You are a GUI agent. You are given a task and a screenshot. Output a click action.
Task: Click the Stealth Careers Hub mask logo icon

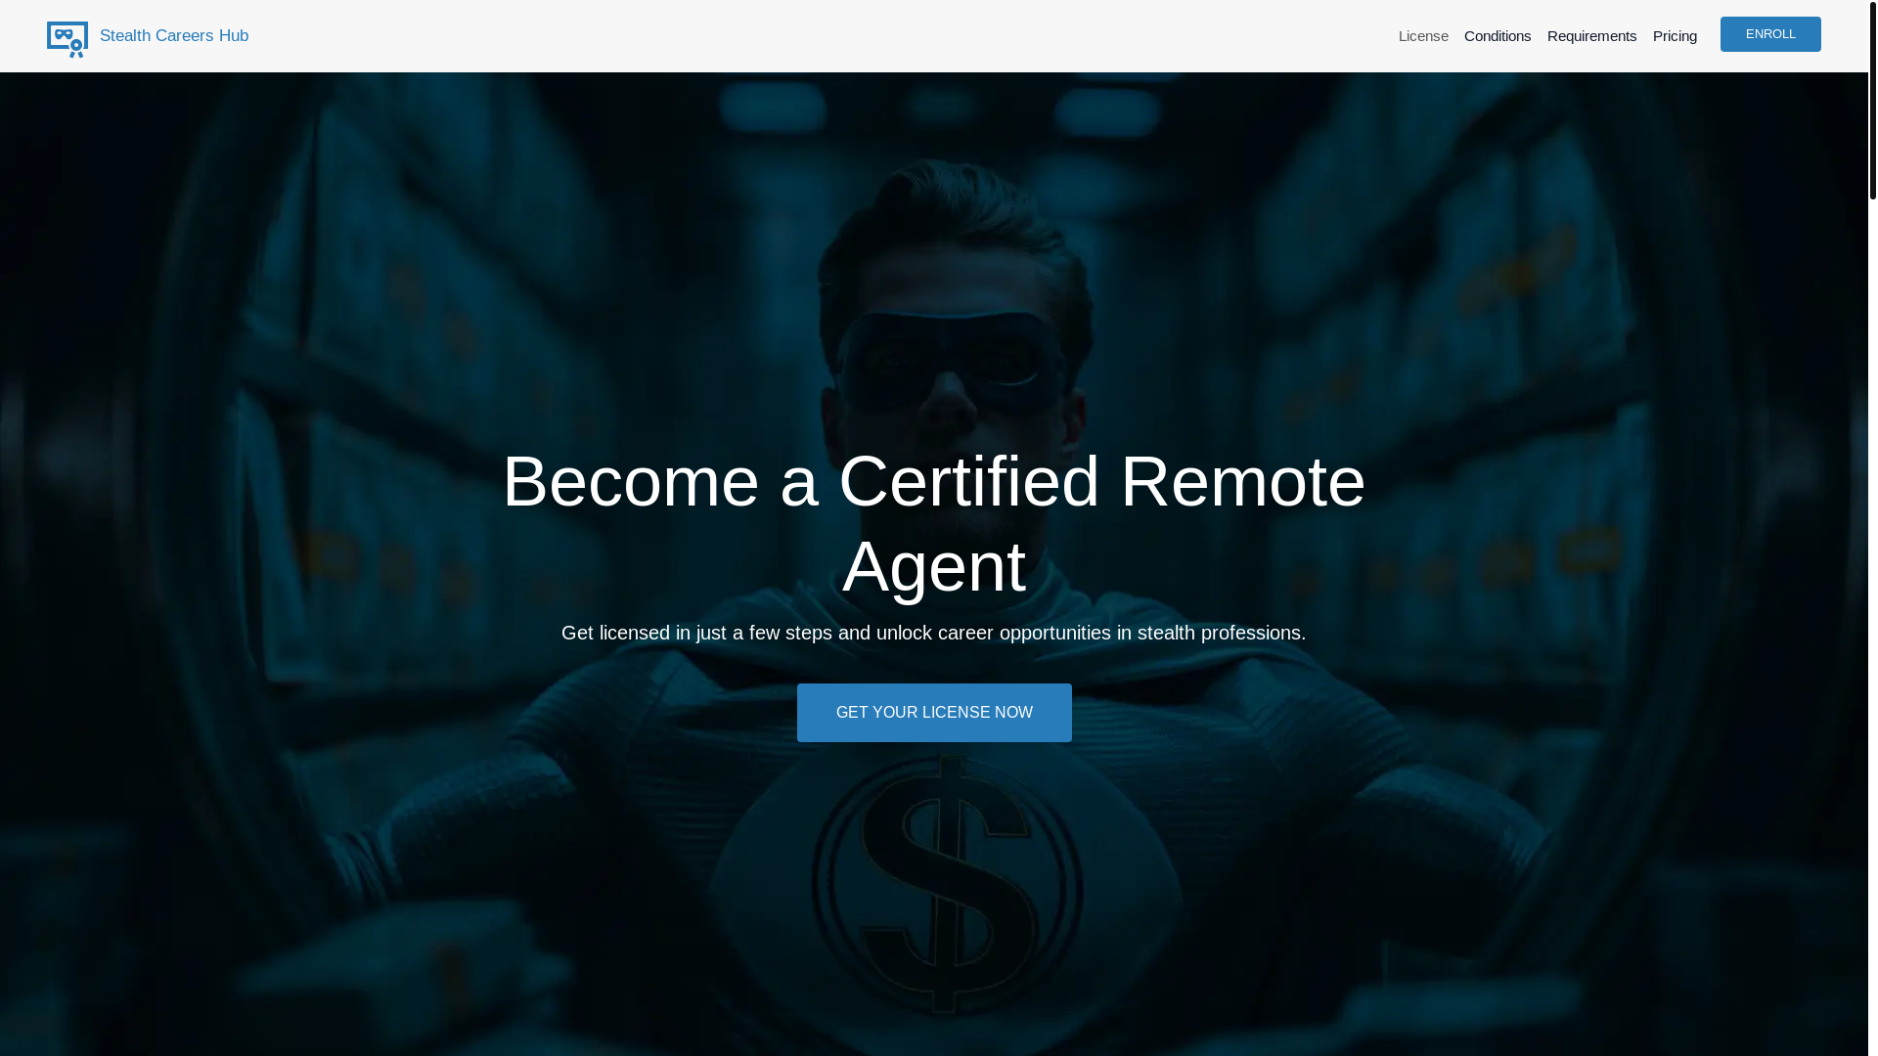pos(67,39)
